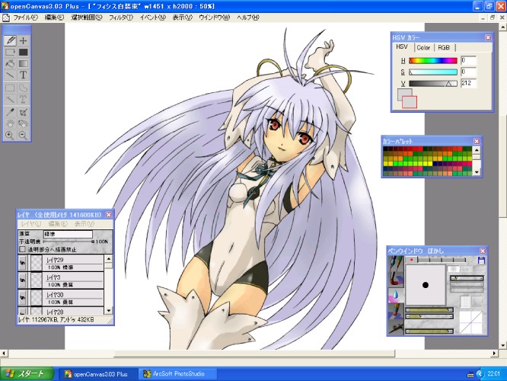This screenshot has width=507, height=381.
Task: Select the eyedropper color picker tool
Action: click(x=10, y=112)
